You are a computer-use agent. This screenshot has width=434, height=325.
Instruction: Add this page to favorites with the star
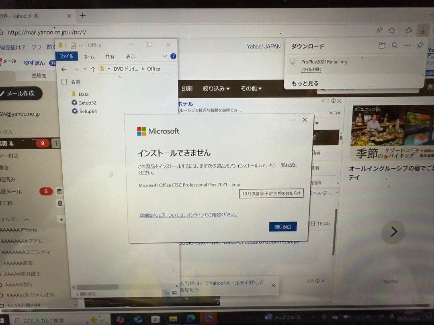pyautogui.click(x=392, y=30)
